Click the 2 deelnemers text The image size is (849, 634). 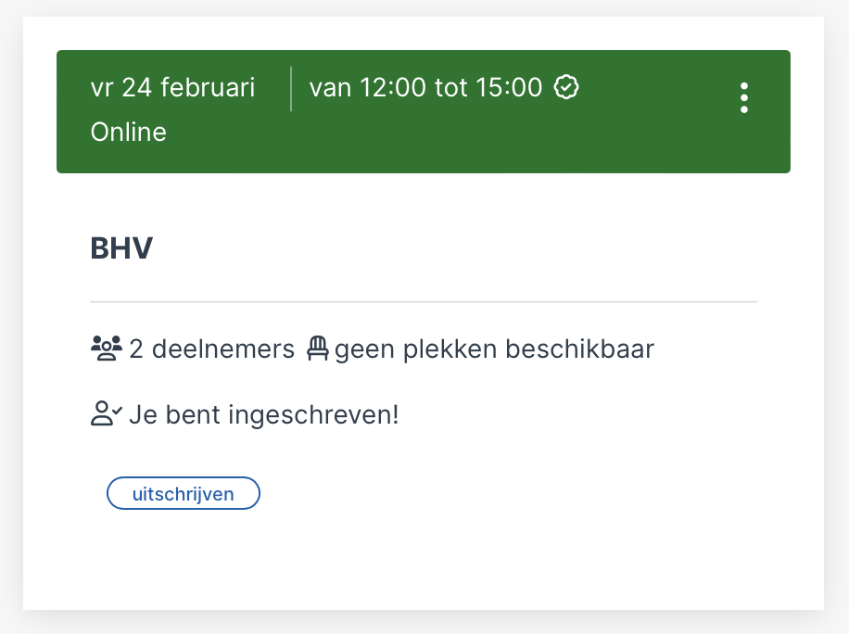coord(211,349)
